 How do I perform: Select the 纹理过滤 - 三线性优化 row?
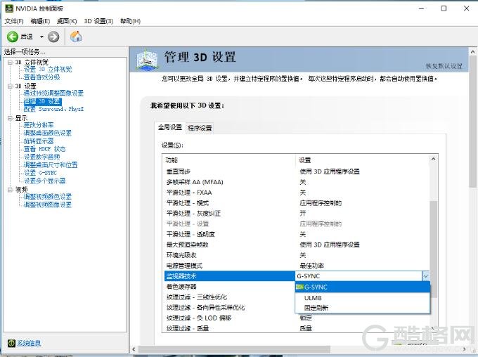pyautogui.click(x=230, y=297)
